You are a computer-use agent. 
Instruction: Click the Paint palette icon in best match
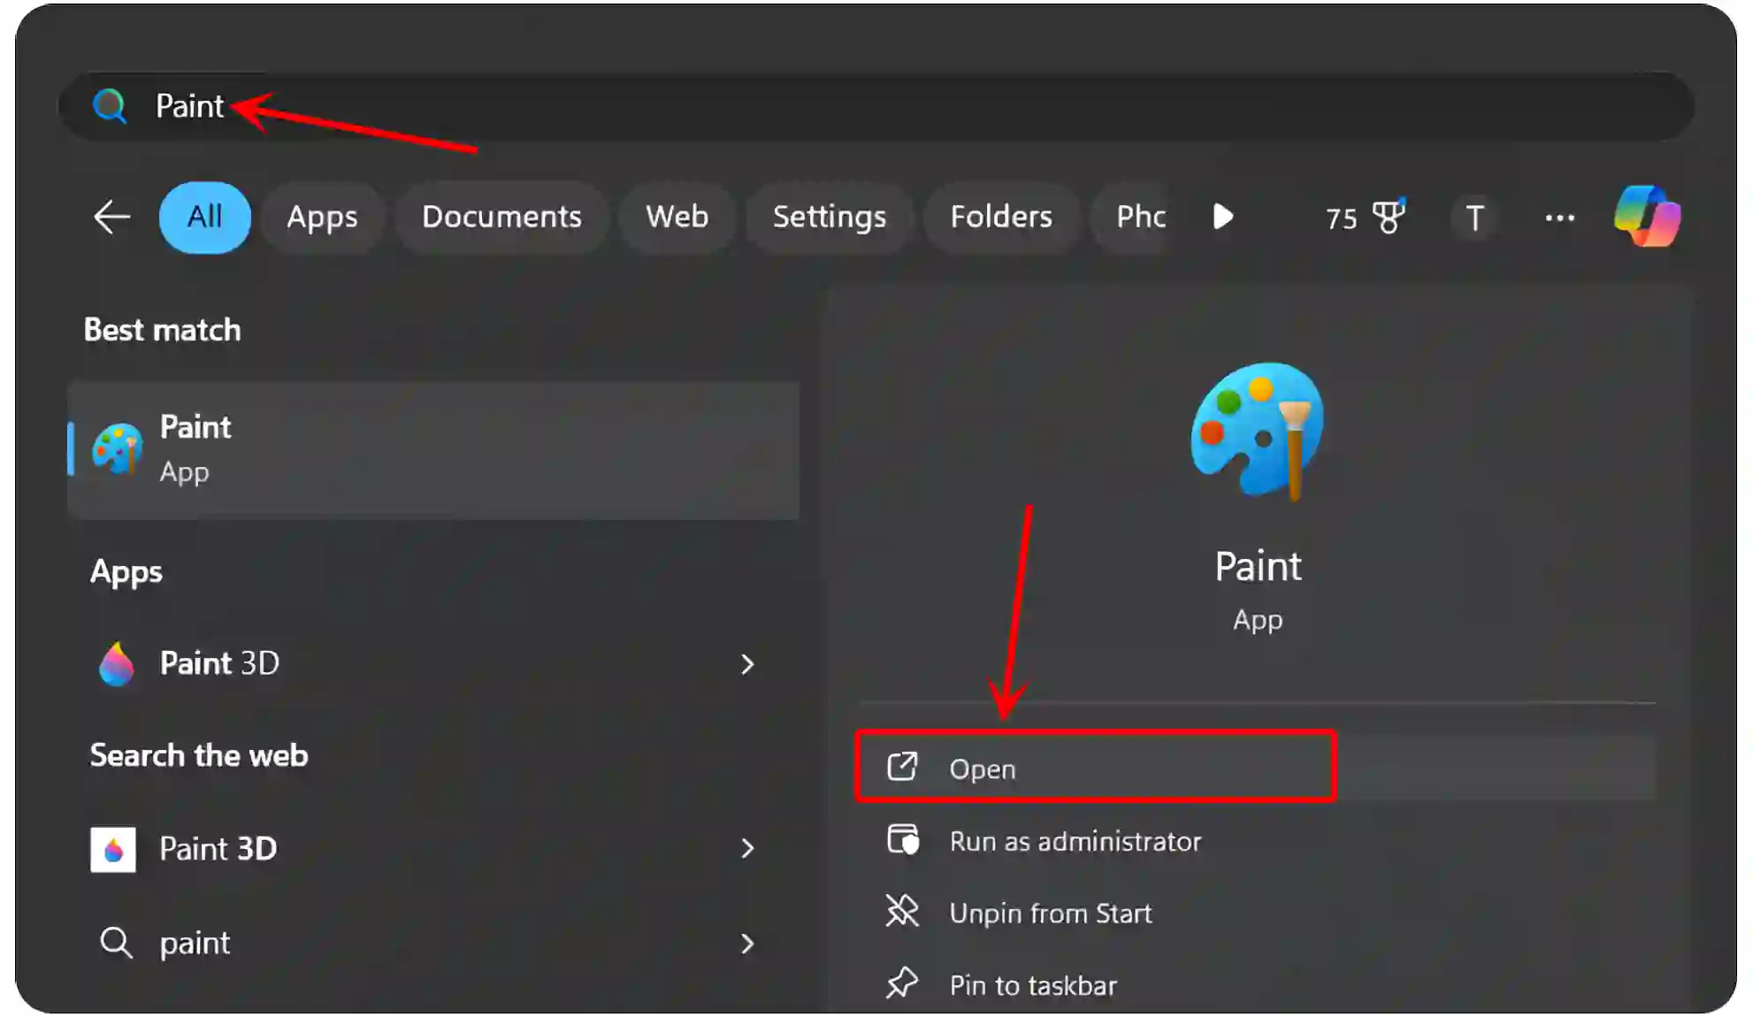pyautogui.click(x=118, y=448)
